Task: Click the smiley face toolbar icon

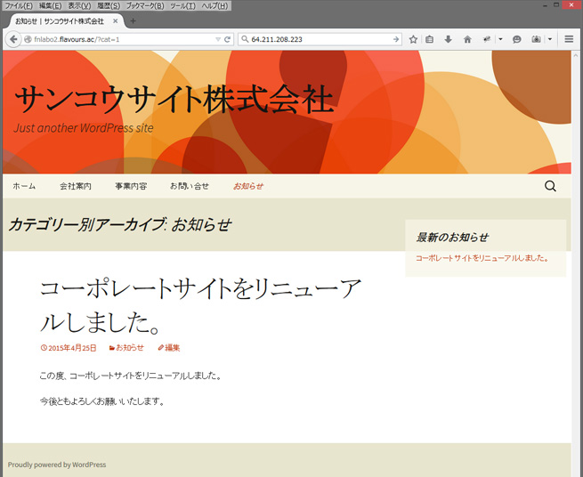Action: [517, 39]
